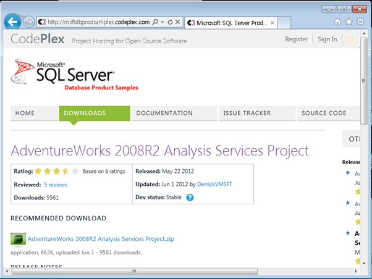The height and width of the screenshot is (279, 372).
Task: Click the vertical scrollbar up arrow
Action: pyautogui.click(x=364, y=33)
